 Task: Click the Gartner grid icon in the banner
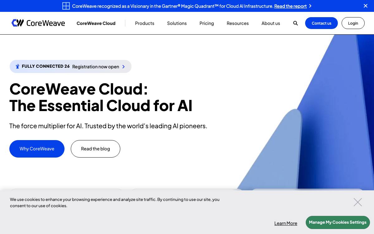(x=66, y=6)
